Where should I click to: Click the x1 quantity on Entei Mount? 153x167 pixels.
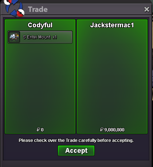[55, 37]
